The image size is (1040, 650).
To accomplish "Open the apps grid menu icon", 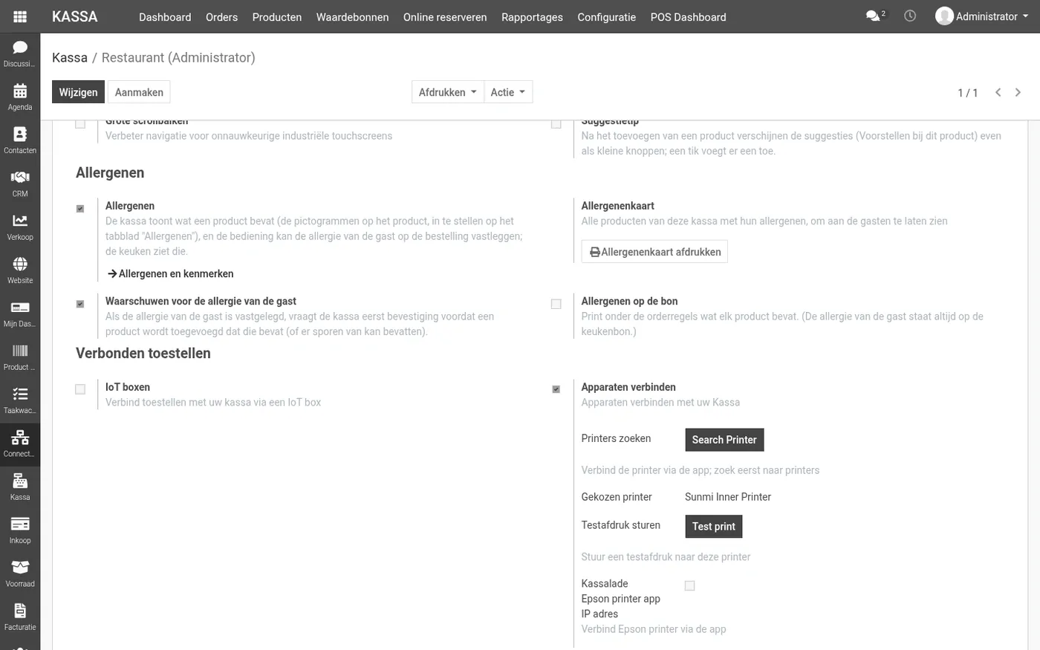I will pyautogui.click(x=20, y=16).
